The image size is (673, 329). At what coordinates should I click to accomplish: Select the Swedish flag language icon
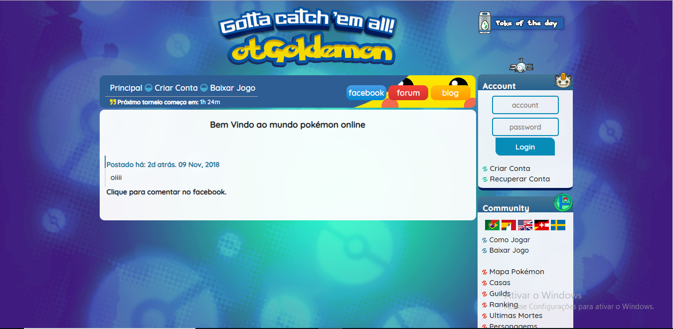[x=558, y=225]
